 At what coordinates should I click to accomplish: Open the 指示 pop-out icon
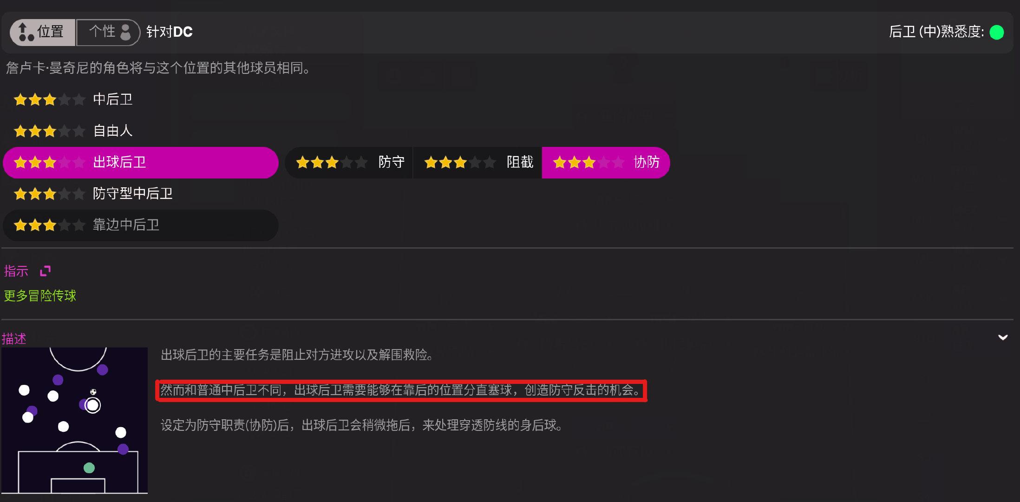(45, 271)
